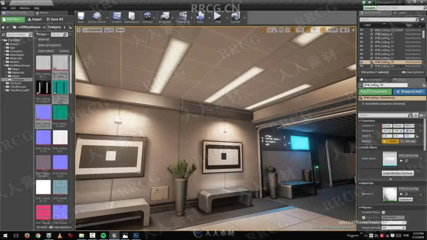
Task: Open the Edit menu
Action: tap(13, 8)
